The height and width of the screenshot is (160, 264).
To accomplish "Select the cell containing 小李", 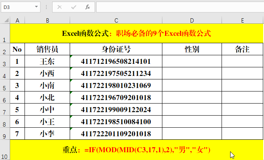I will pyautogui.click(x=48, y=134).
